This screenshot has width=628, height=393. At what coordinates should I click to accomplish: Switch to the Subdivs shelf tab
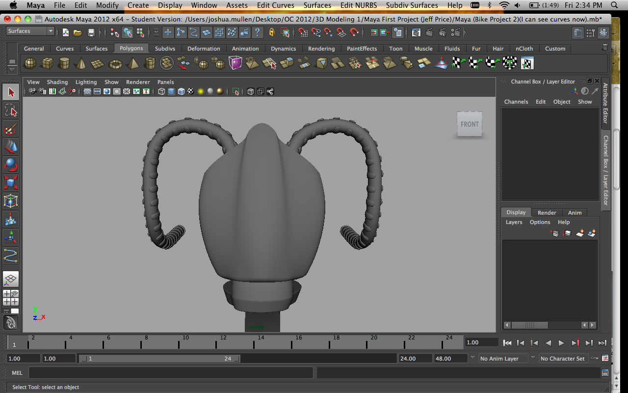click(165, 48)
